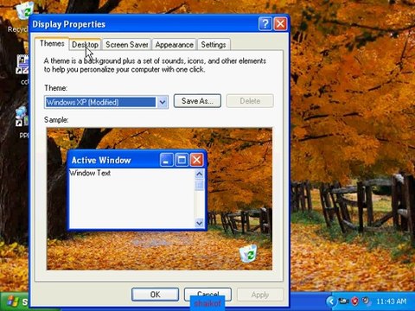Click the Recycle Bin in the sample preview
The height and width of the screenshot is (311, 415).
[x=248, y=253]
